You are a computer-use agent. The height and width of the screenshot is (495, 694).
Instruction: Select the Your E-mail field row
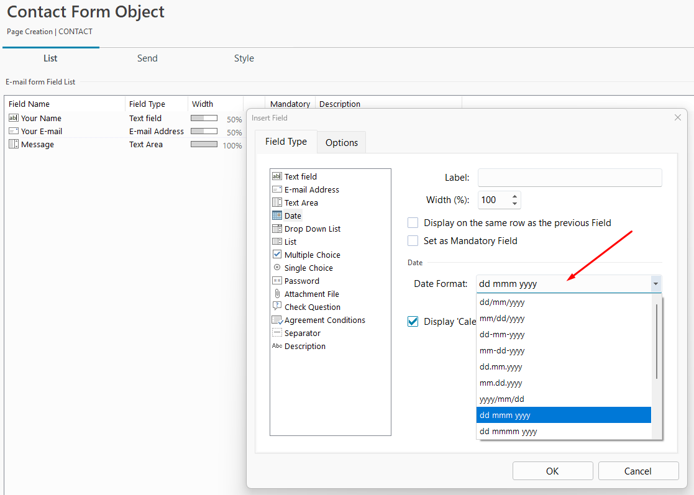coord(126,132)
